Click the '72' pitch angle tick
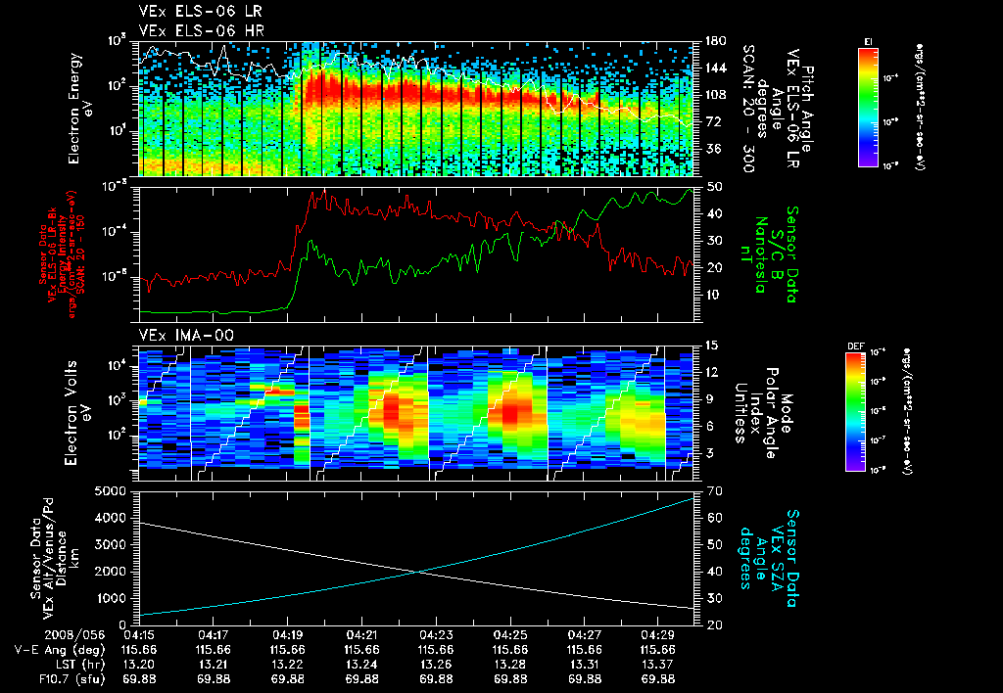This screenshot has width=1003, height=693. [x=712, y=121]
